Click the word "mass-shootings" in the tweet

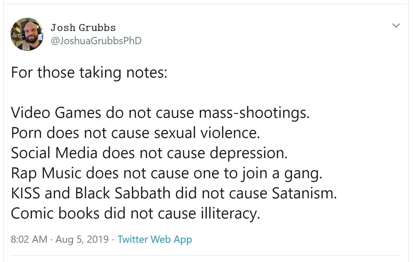pos(254,113)
